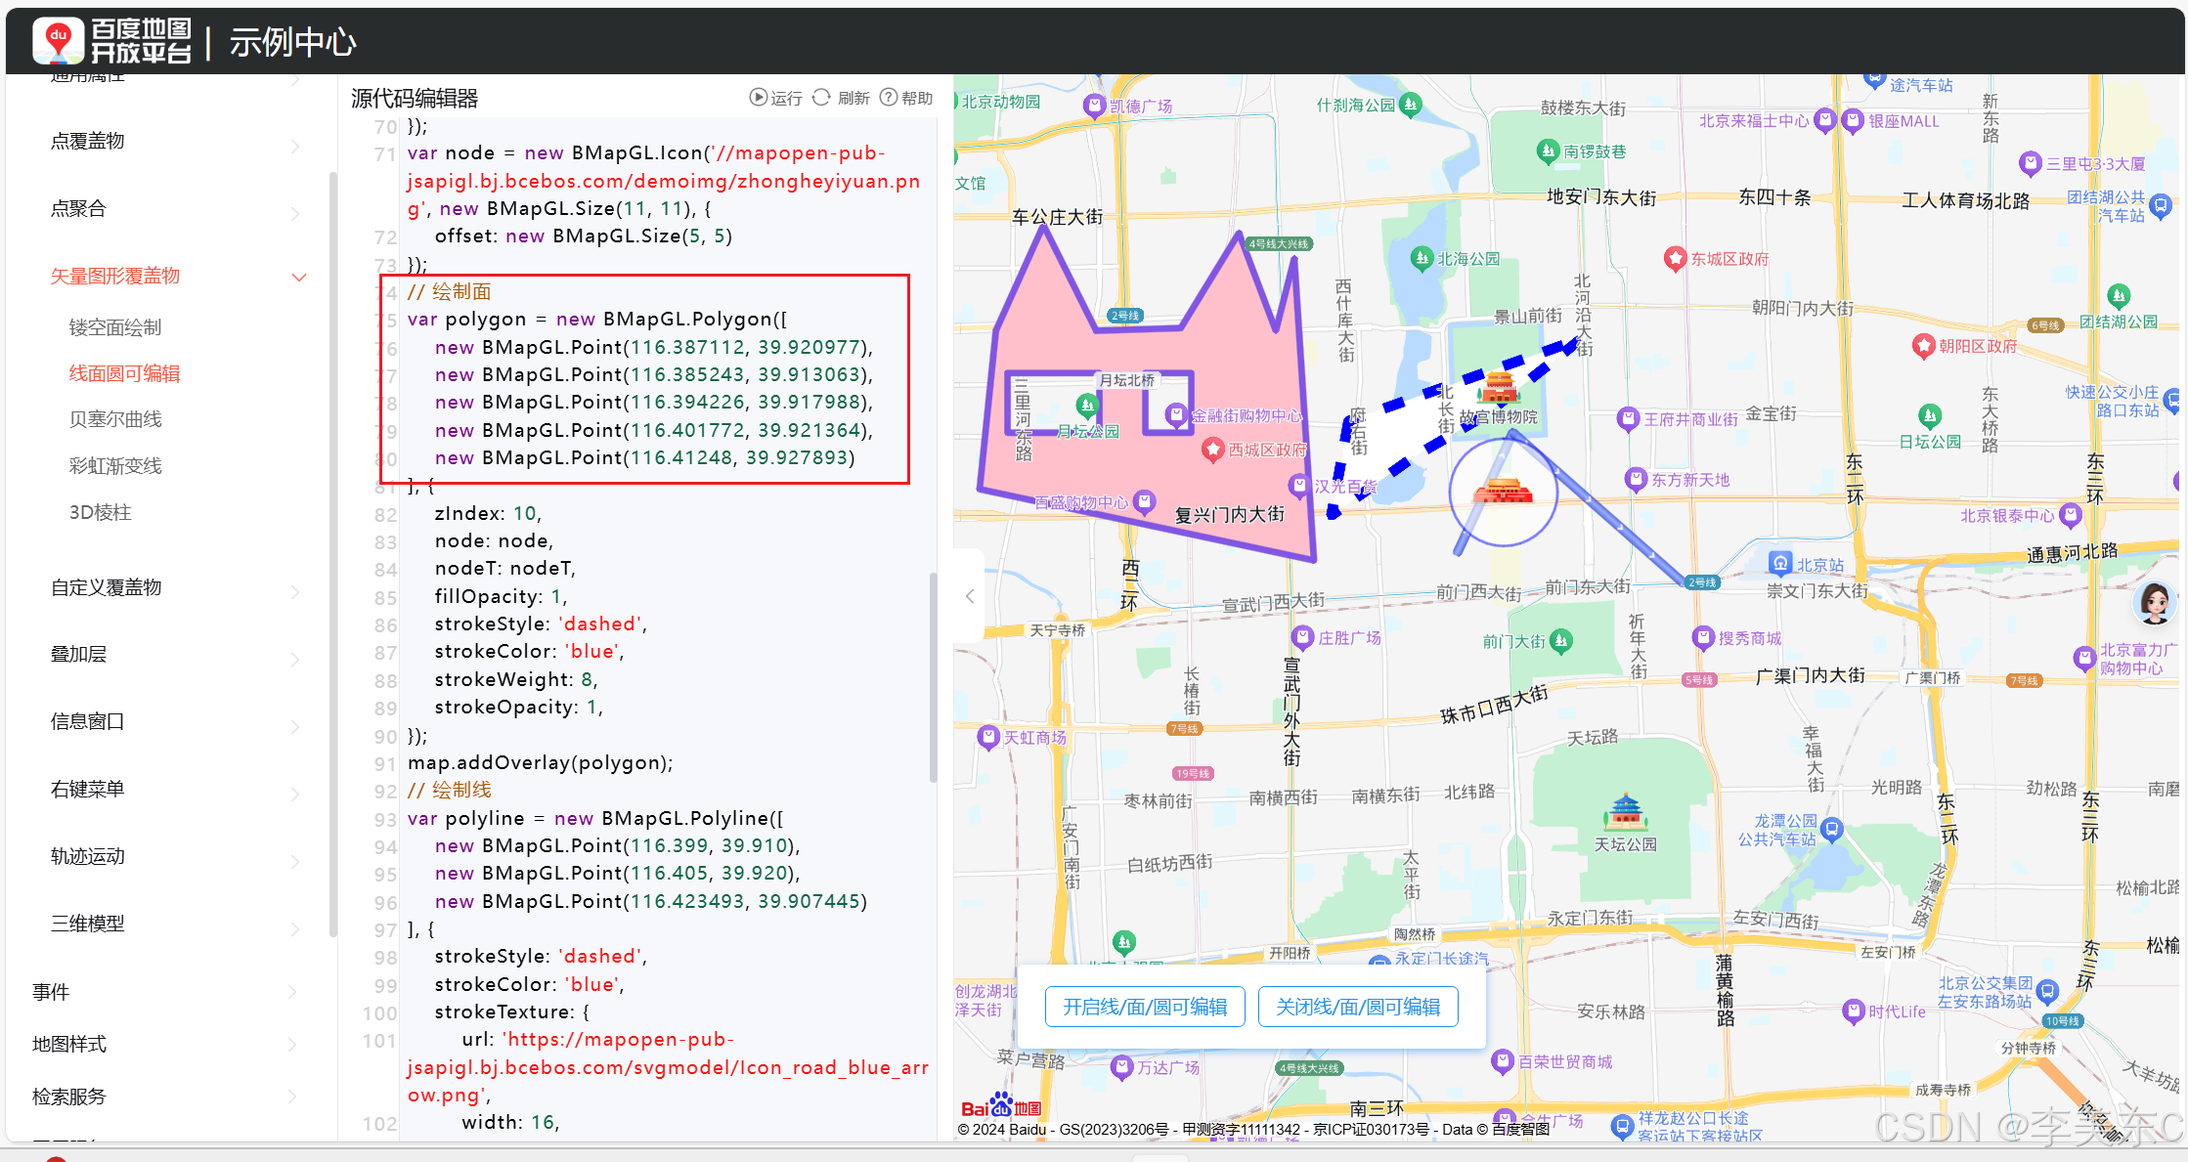Collapse the code panel with left arrow
The height and width of the screenshot is (1162, 2188).
click(970, 596)
